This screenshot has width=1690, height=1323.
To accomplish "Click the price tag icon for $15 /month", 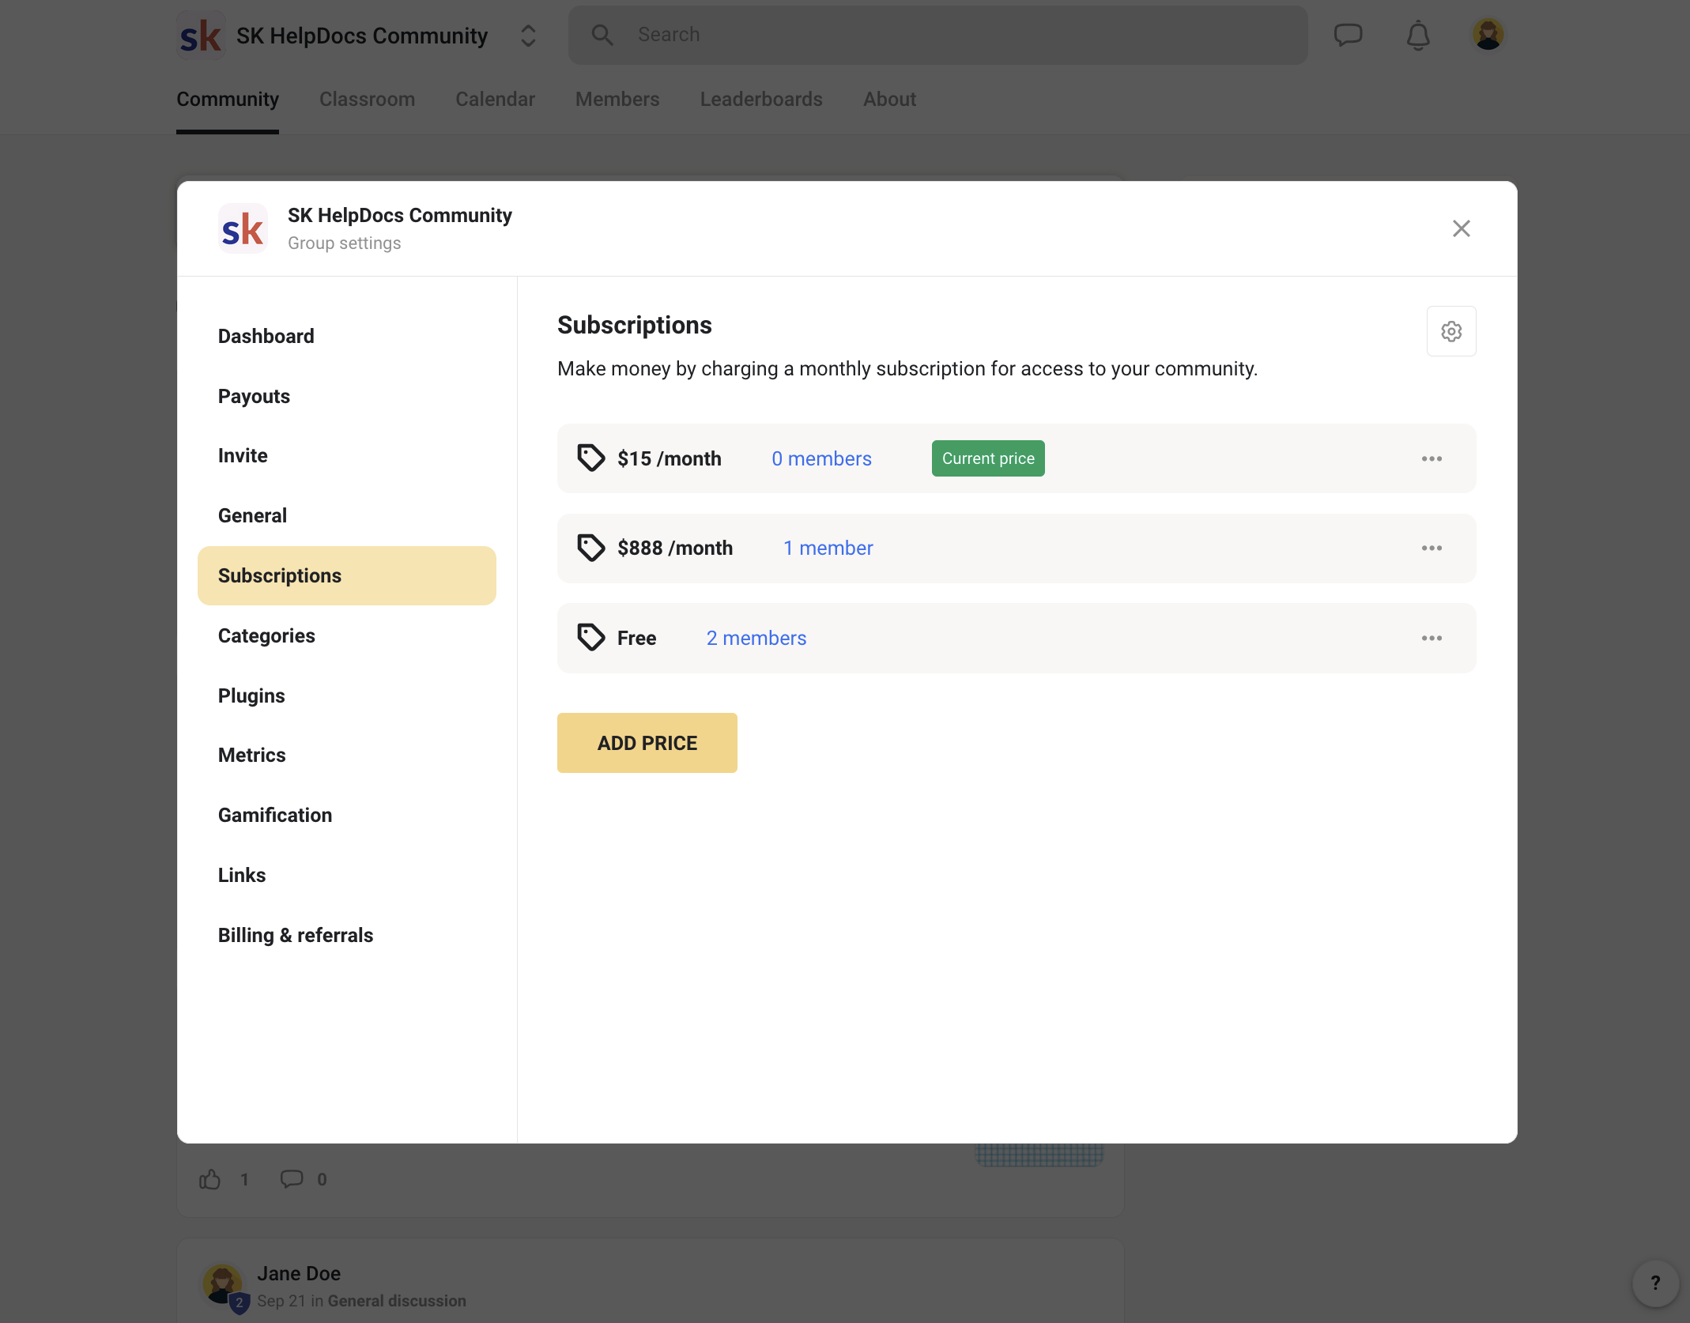I will 590,458.
